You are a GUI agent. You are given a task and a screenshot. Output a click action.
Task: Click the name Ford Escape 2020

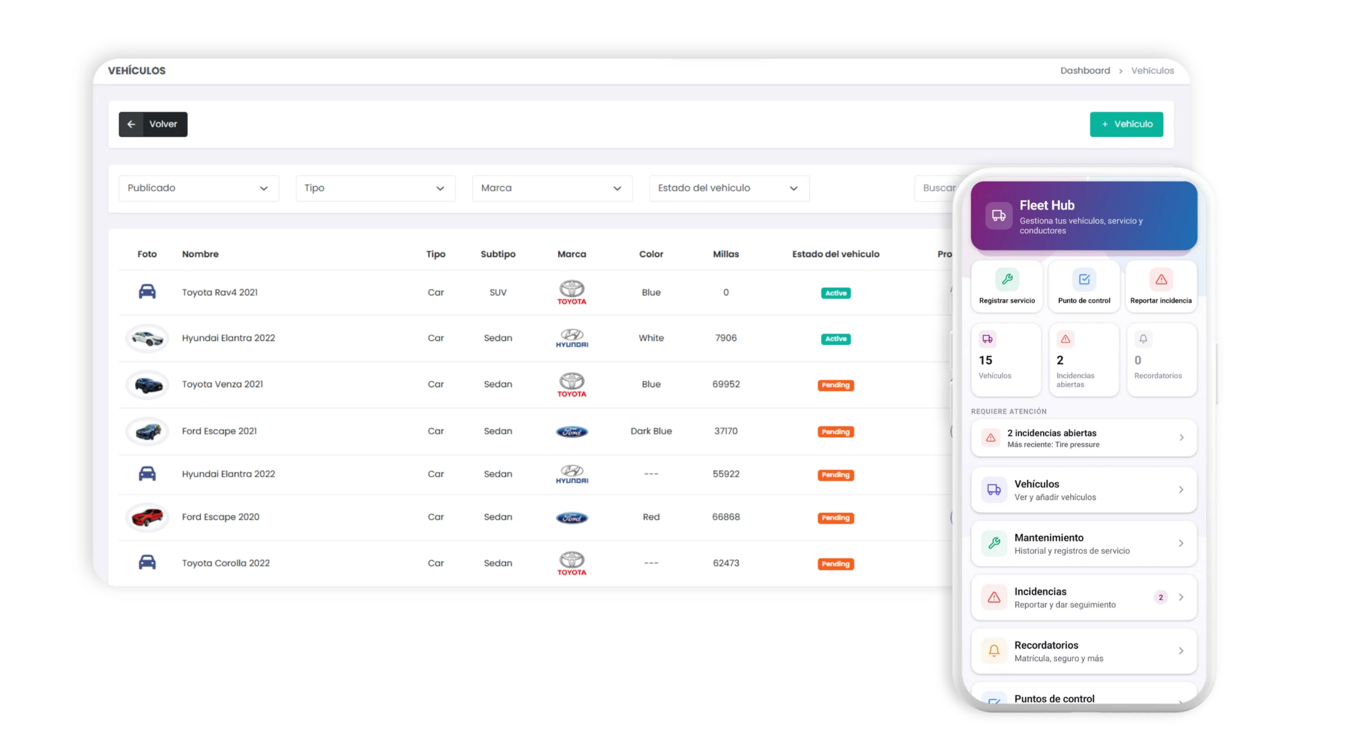(x=220, y=517)
